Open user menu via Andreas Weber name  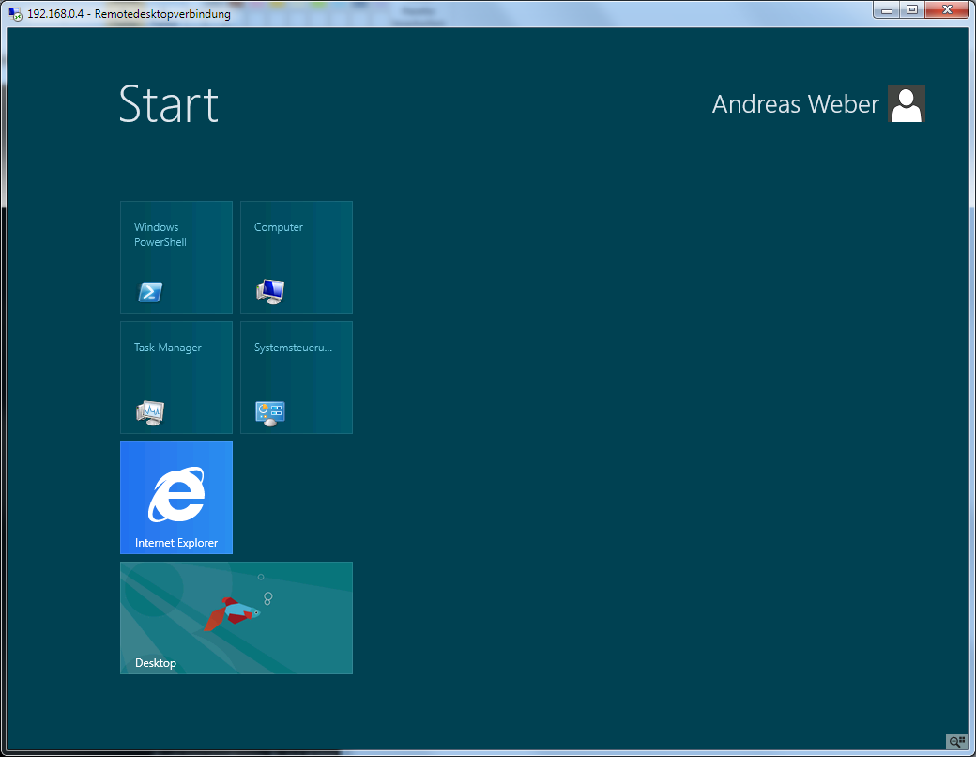(x=795, y=104)
